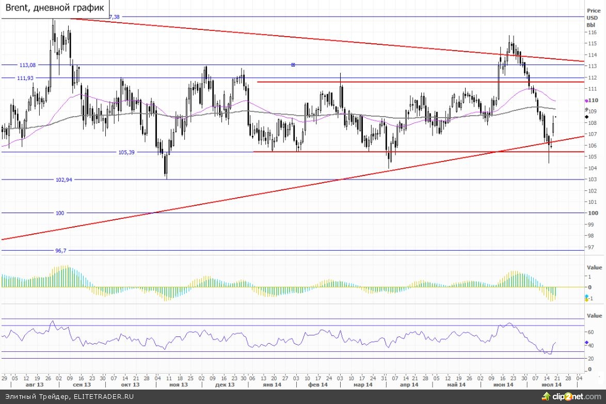Click the "Price USD Bbl" axis header
606x404 pixels.
[x=593, y=18]
